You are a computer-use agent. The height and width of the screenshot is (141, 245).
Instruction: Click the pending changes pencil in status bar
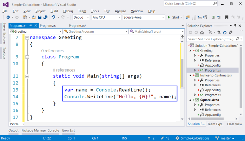tap(163, 138)
